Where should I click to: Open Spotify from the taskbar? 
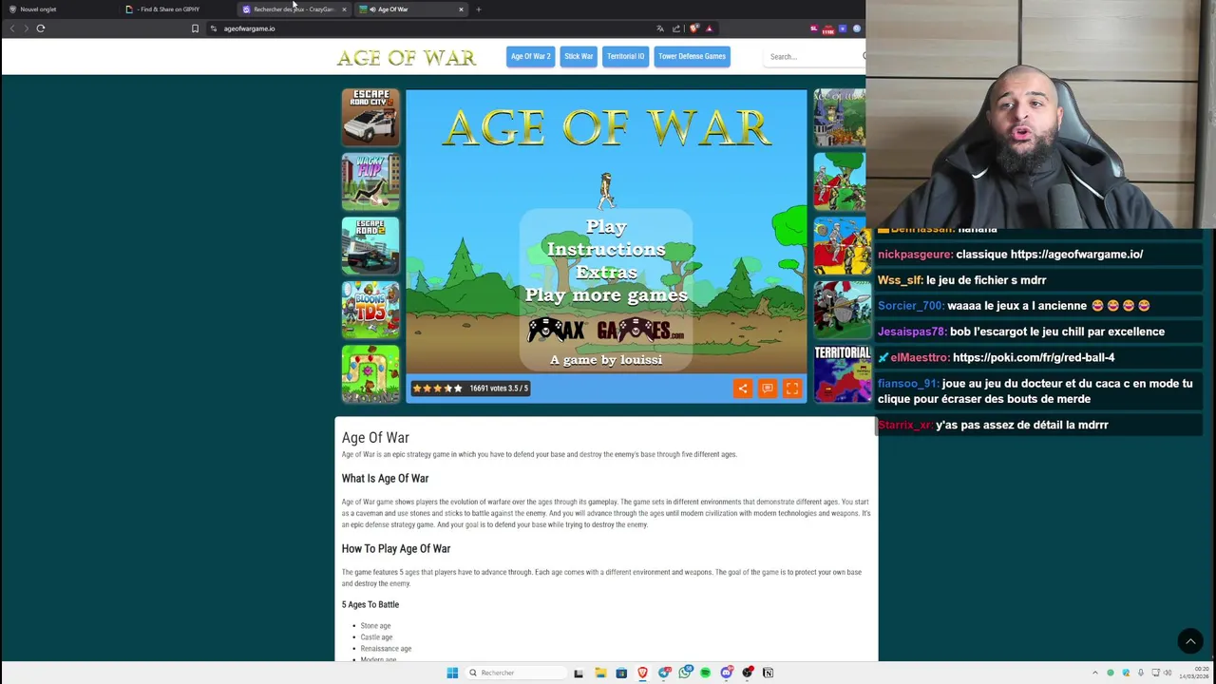point(705,673)
